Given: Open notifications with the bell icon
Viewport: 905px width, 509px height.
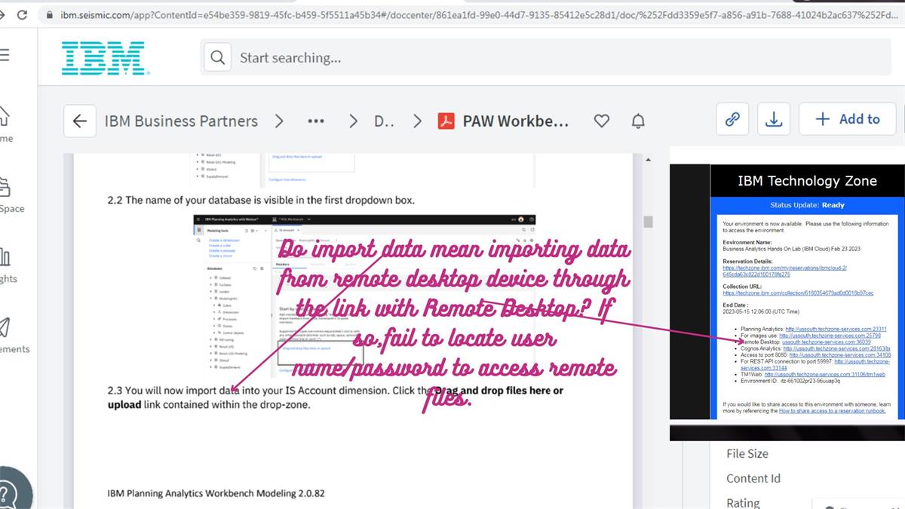Looking at the screenshot, I should [637, 121].
